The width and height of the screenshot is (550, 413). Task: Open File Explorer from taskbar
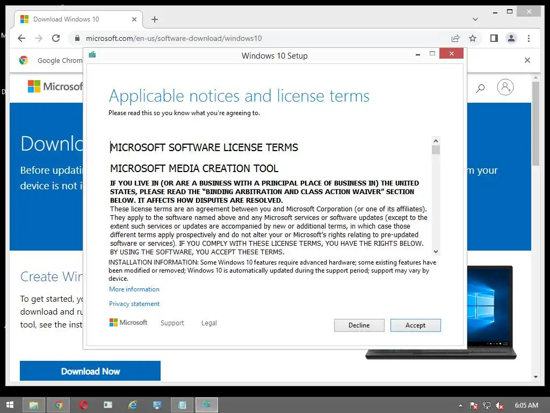34,405
